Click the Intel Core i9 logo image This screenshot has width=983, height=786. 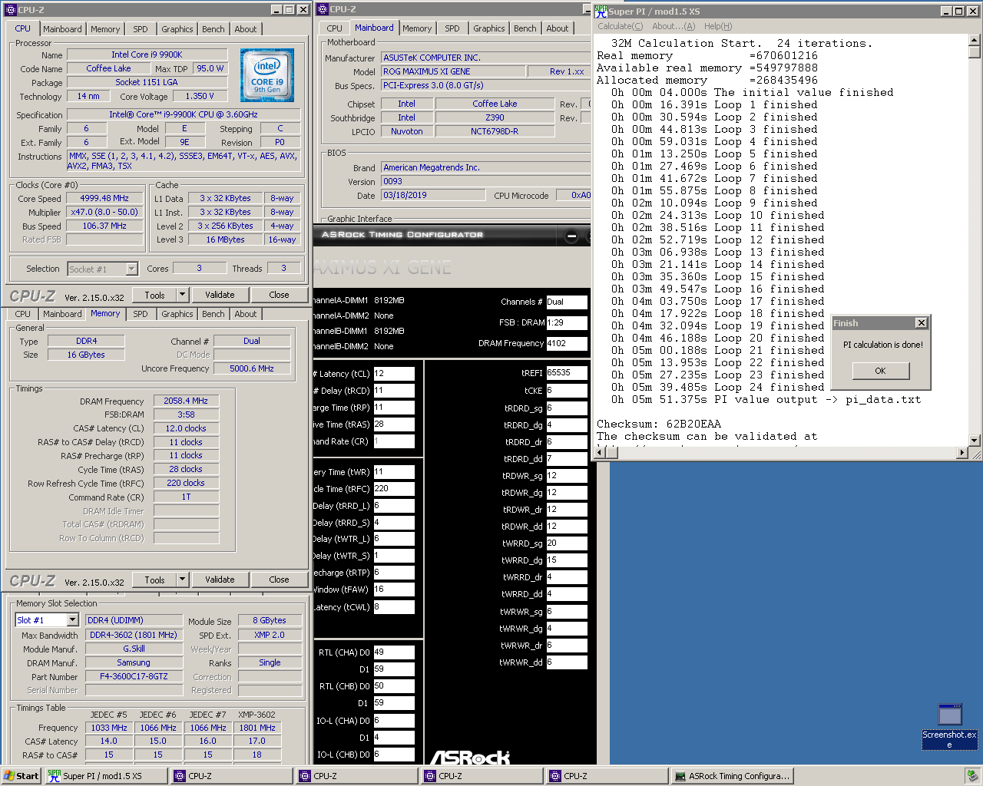click(x=266, y=75)
